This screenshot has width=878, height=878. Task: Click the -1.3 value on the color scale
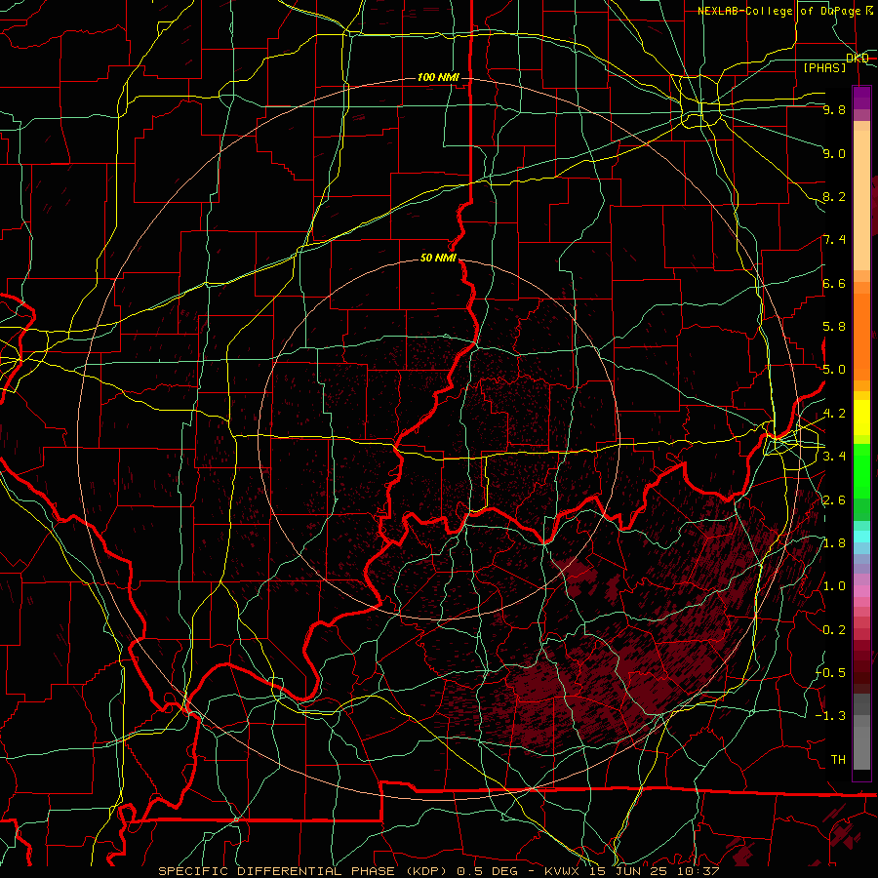[831, 716]
